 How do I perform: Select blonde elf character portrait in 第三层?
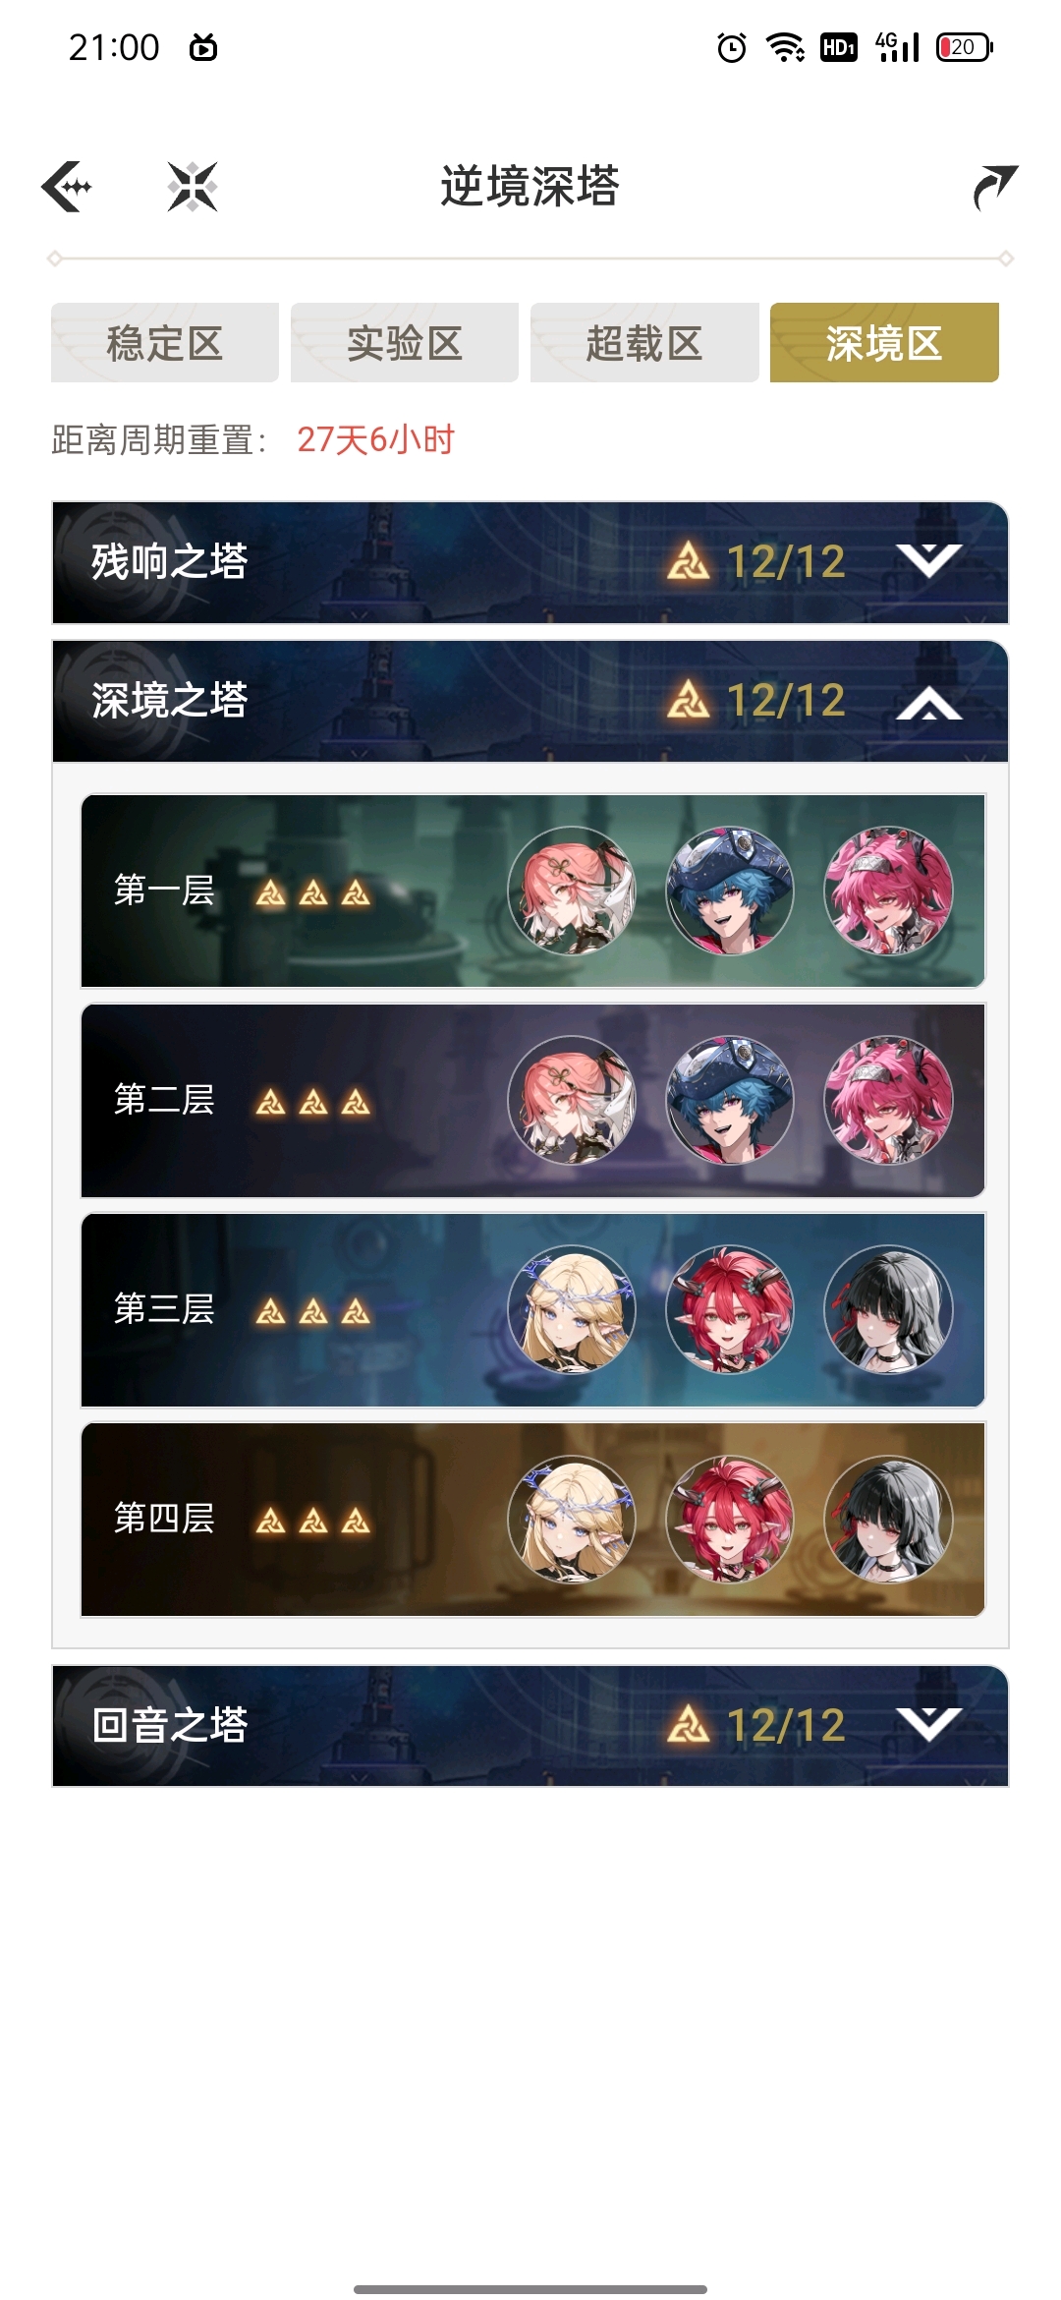tap(572, 1309)
